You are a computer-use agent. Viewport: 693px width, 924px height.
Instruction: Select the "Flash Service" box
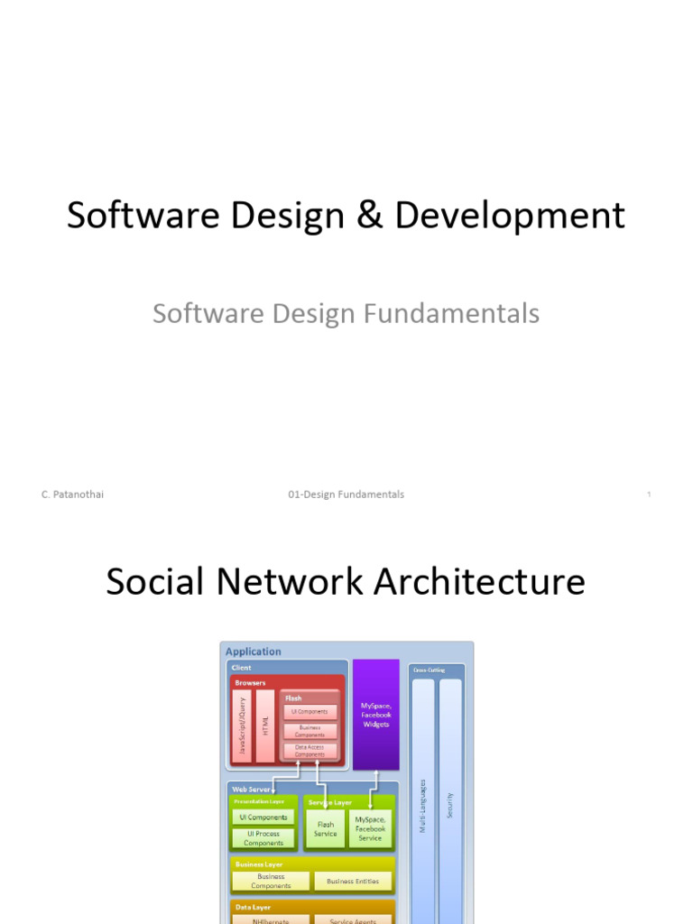(x=325, y=829)
